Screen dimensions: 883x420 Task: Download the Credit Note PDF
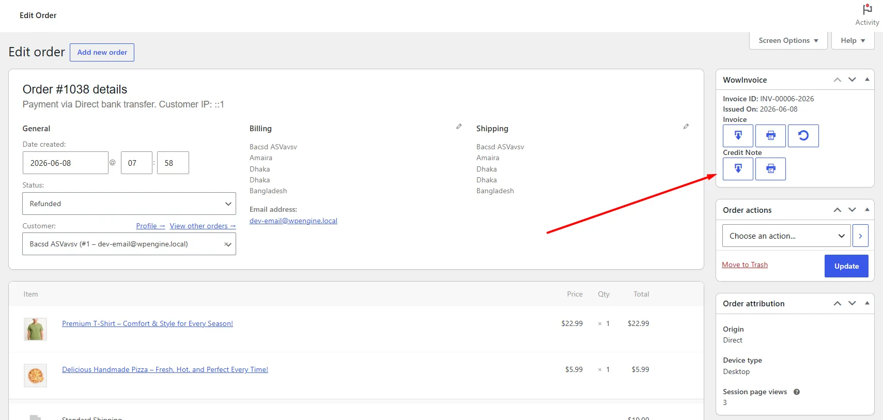tap(738, 169)
